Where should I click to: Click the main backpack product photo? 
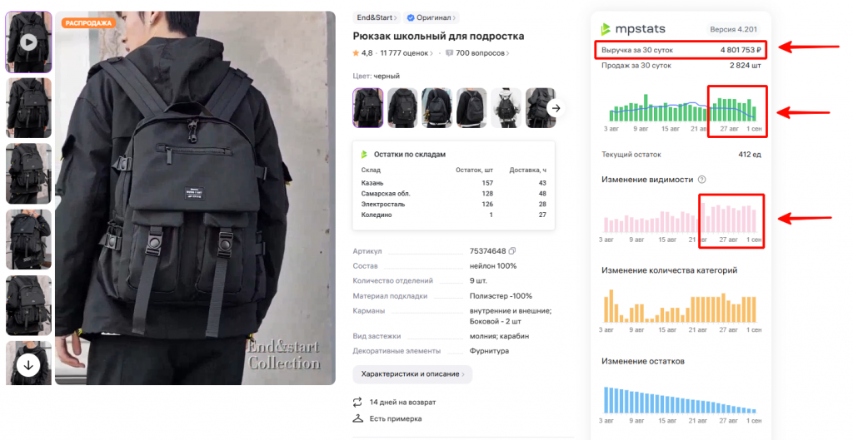[x=195, y=200]
